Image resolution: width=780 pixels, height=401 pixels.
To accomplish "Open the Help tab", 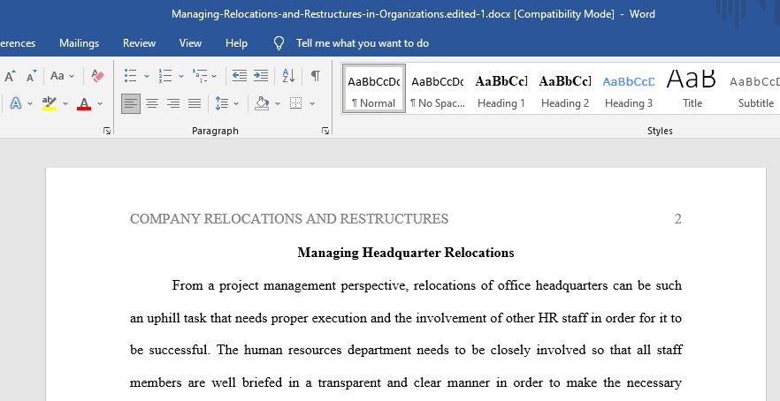I will click(x=236, y=43).
